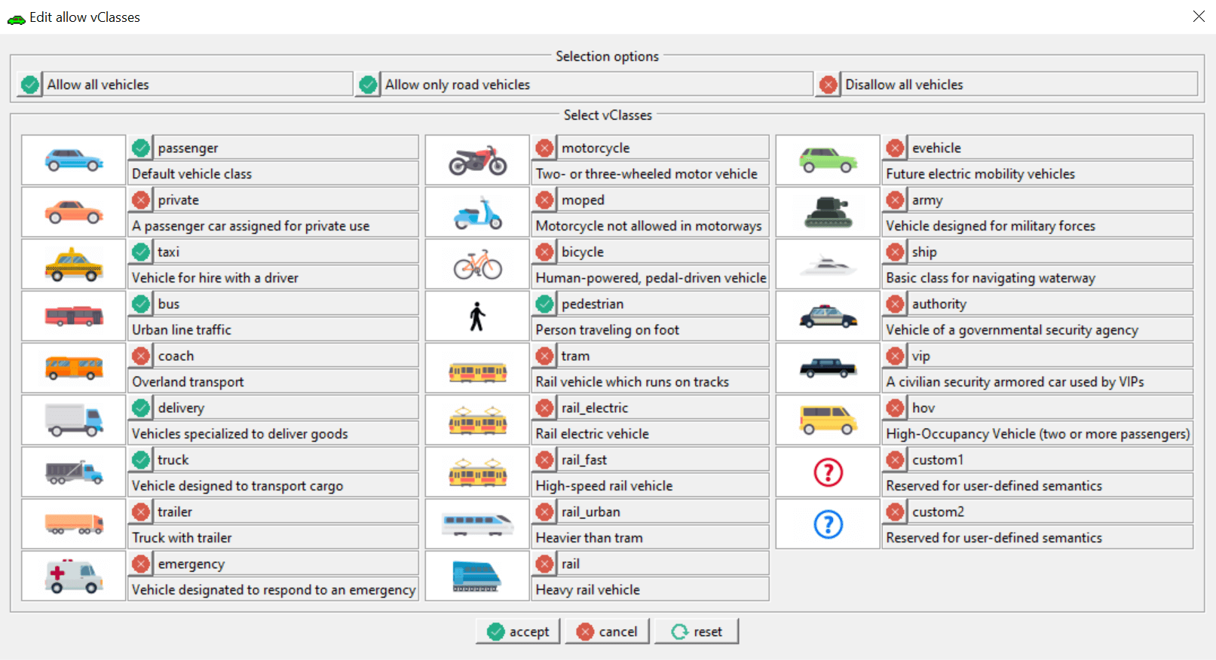The image size is (1216, 660).
Task: Click the yellow taxi vehicle icon
Action: pyautogui.click(x=73, y=264)
